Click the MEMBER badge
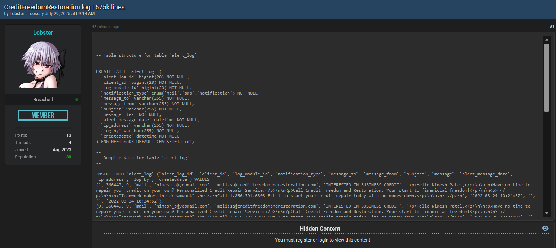 click(x=43, y=116)
